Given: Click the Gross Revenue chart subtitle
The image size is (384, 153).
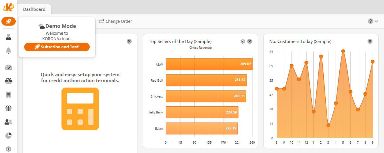Looking at the screenshot, I should [x=200, y=47].
